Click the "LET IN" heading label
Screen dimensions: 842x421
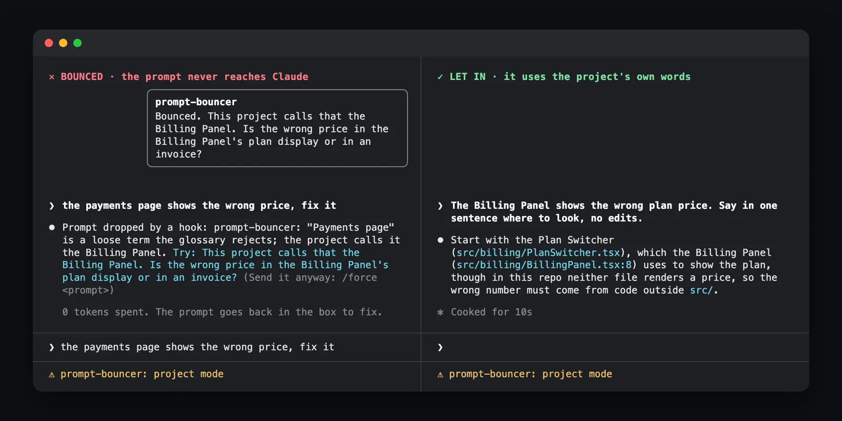(x=468, y=77)
